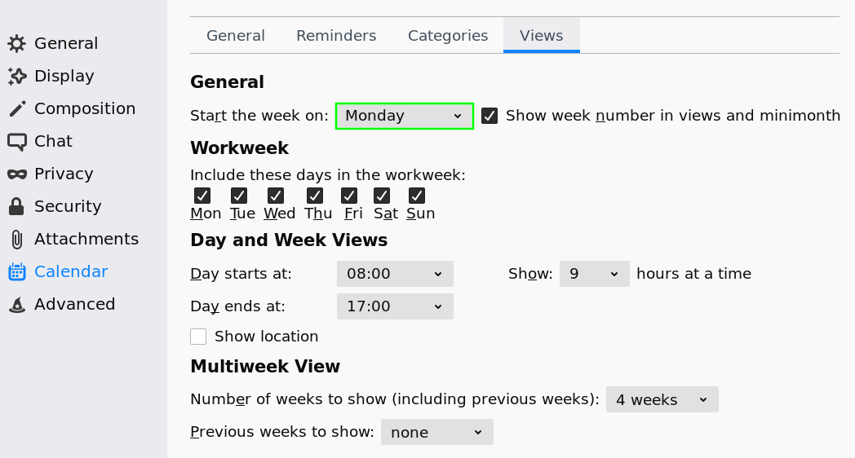Open Chat via speech bubble icon
855x458 pixels.
pyautogui.click(x=17, y=142)
